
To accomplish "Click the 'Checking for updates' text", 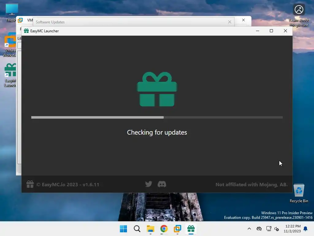I will click(157, 132).
